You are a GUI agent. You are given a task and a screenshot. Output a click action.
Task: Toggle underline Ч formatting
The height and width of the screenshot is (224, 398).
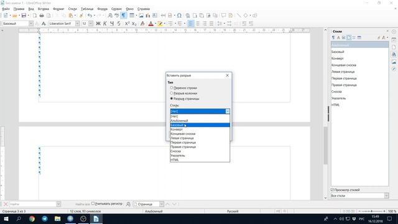[112, 24]
